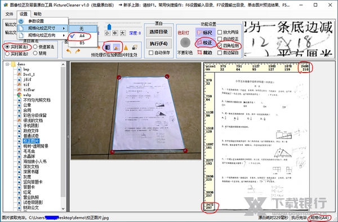
Task: Choose 参数设置 menu entry
Action: (x=42, y=21)
